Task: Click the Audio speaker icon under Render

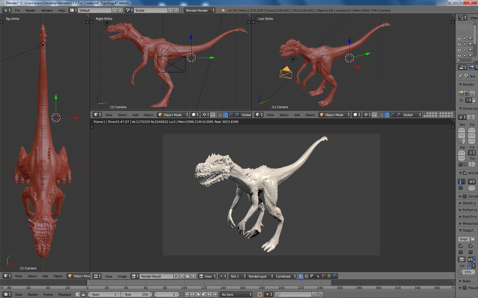Action: 473,93
